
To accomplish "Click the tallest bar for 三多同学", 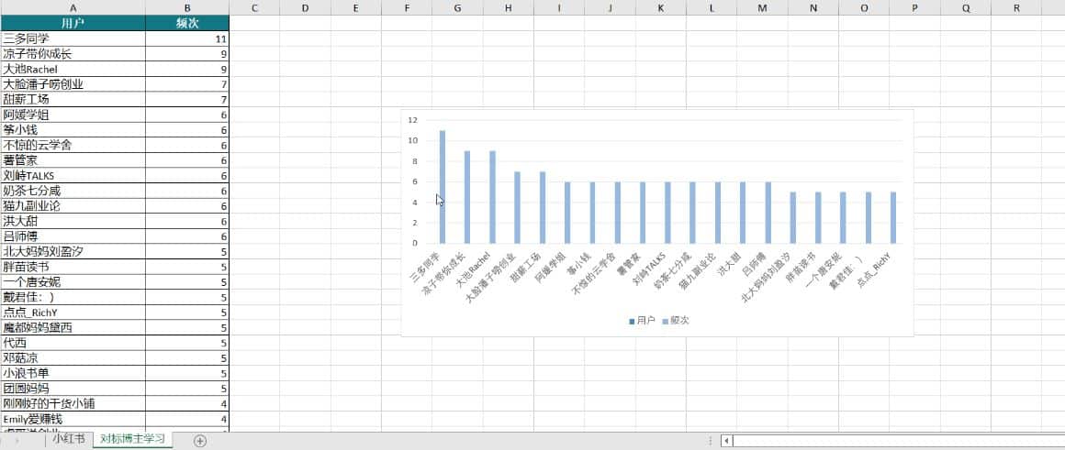I will coord(443,187).
